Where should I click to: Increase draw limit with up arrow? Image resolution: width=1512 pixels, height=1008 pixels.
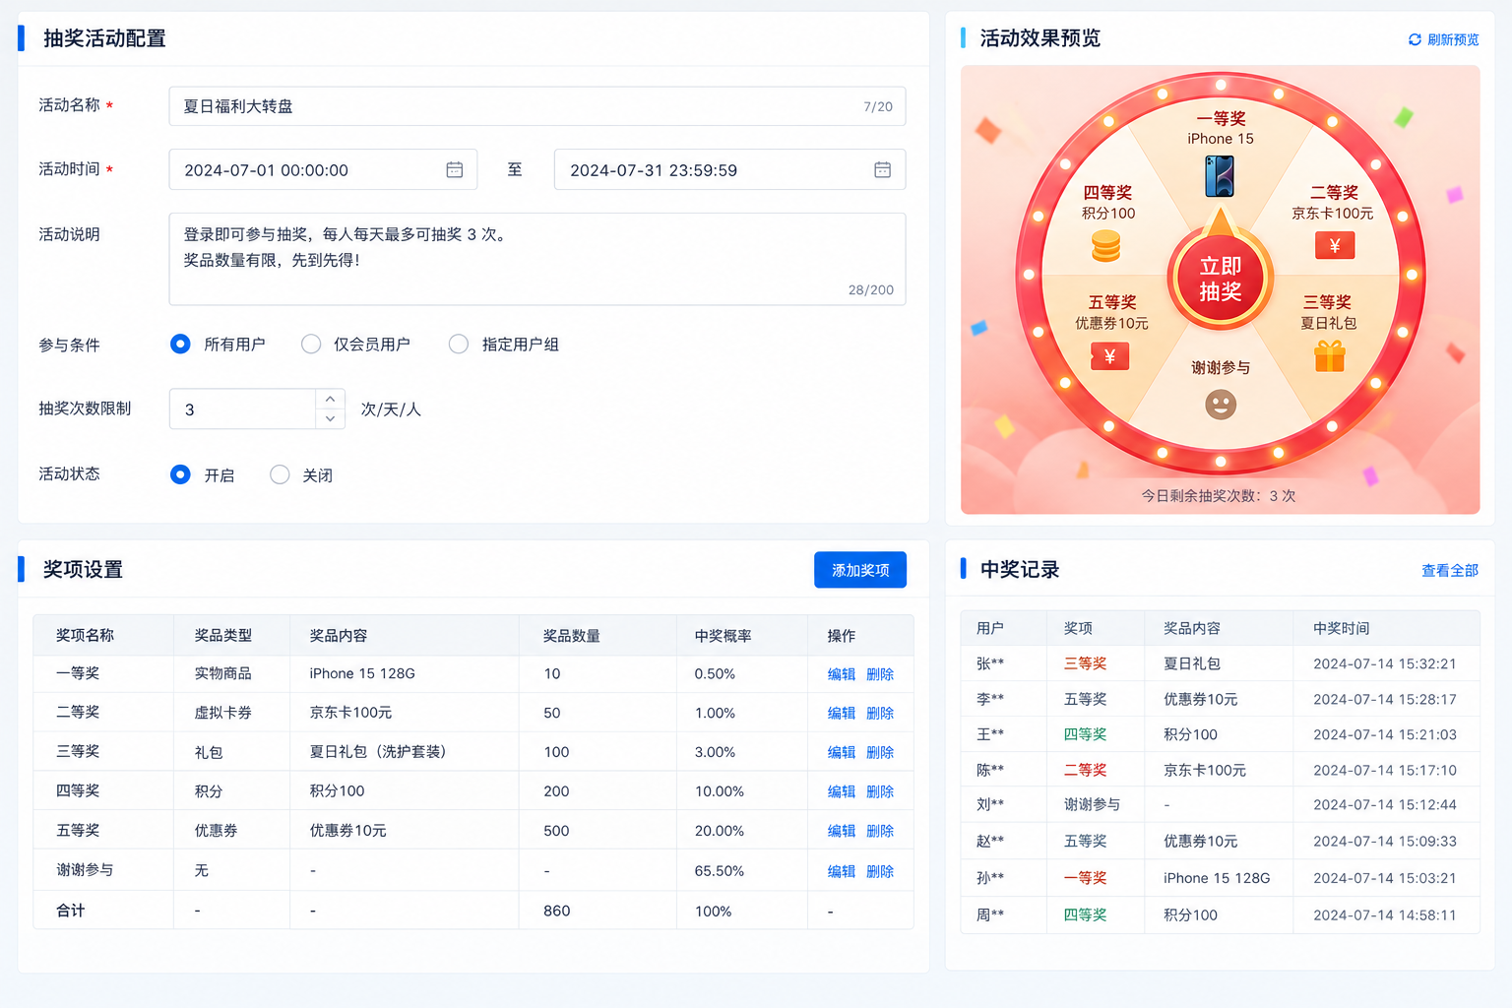pos(330,399)
